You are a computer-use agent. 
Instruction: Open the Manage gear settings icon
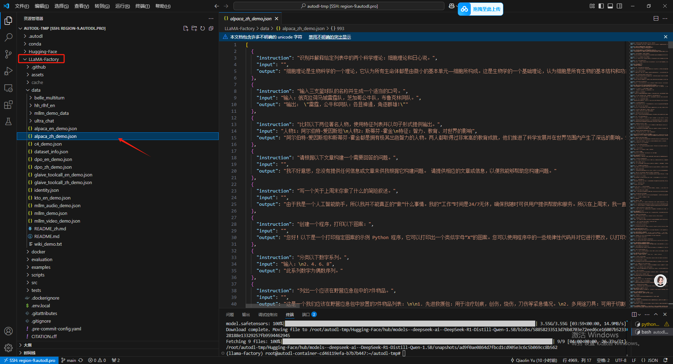coord(8,348)
